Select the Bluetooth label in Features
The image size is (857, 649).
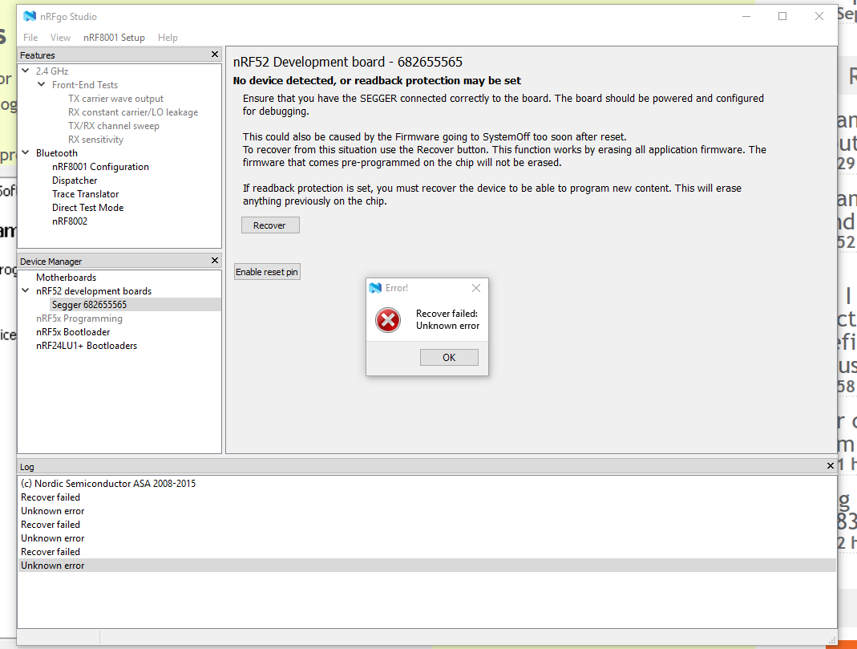[x=57, y=153]
